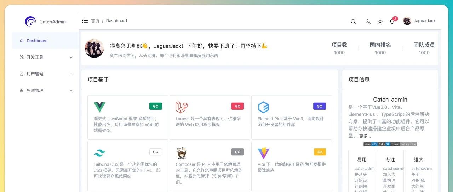Click the Composer logo icon

182,153
